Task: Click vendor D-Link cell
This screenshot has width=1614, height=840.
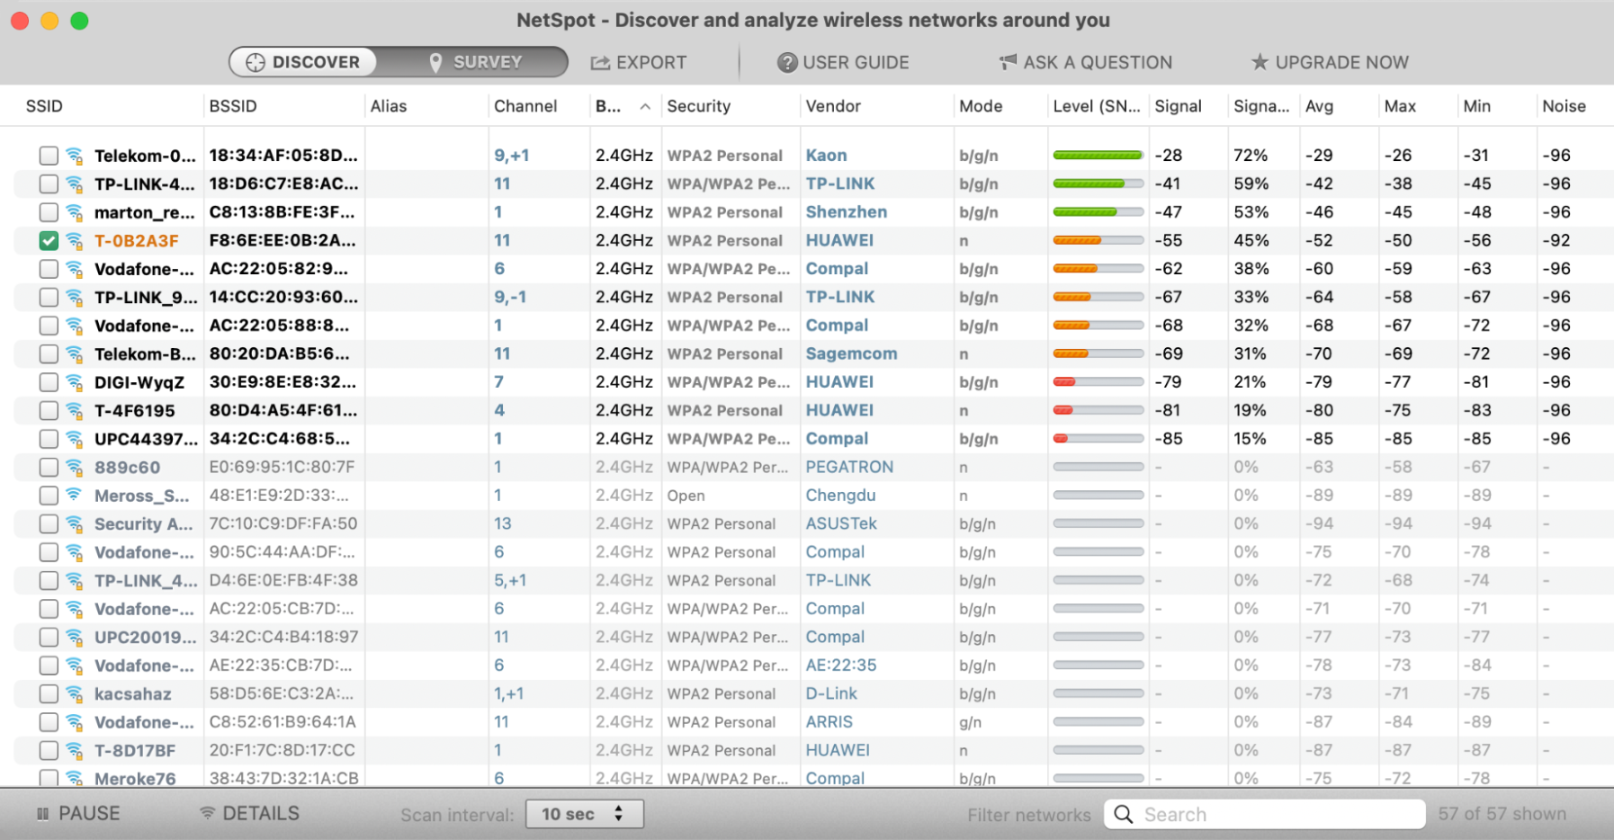Action: point(831,694)
